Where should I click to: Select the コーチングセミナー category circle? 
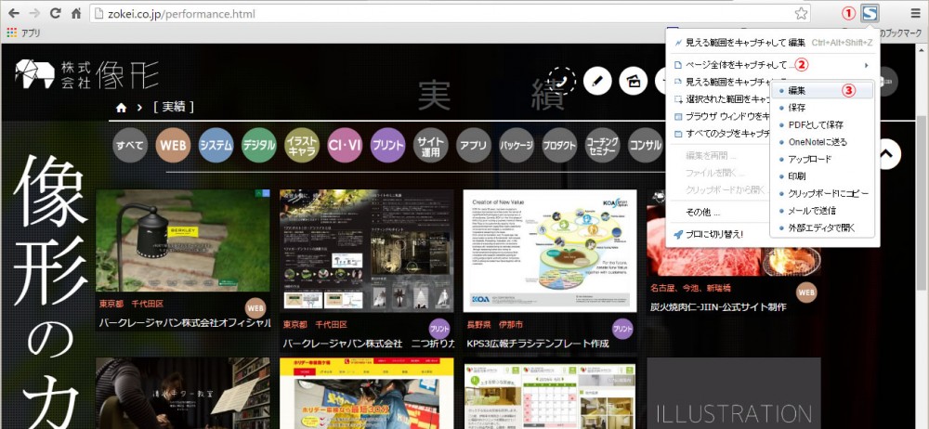coord(603,145)
